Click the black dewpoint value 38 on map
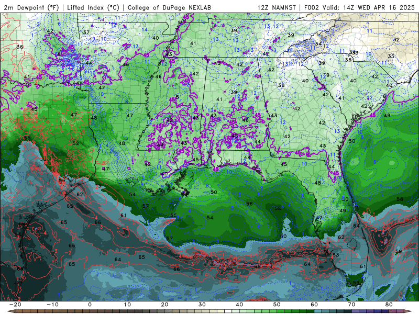Image resolution: width=419 pixels, height=314 pixels. click(x=281, y=85)
